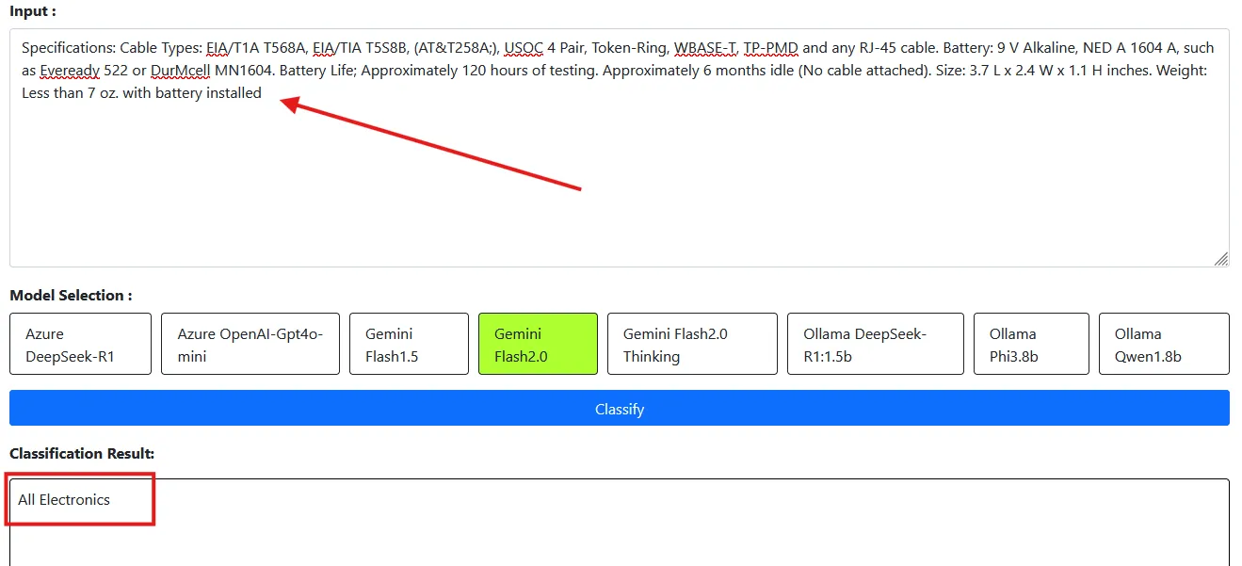Image resolution: width=1242 pixels, height=566 pixels.
Task: Pick the Gemini Flash2.0 Thinking model
Action: [x=691, y=345]
